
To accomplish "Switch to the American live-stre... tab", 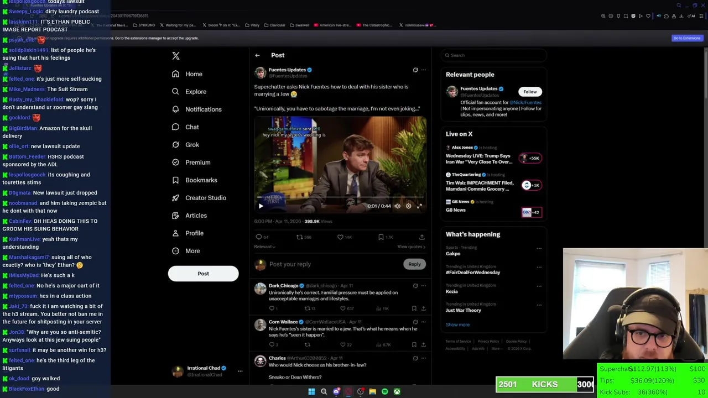I will pos(333,25).
